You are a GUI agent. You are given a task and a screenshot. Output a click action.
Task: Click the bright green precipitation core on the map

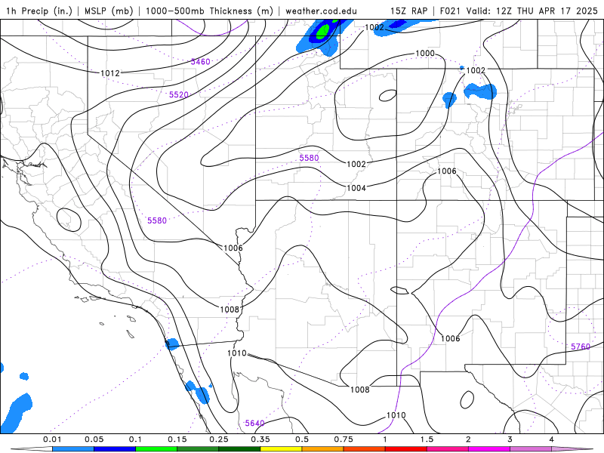tap(322, 32)
